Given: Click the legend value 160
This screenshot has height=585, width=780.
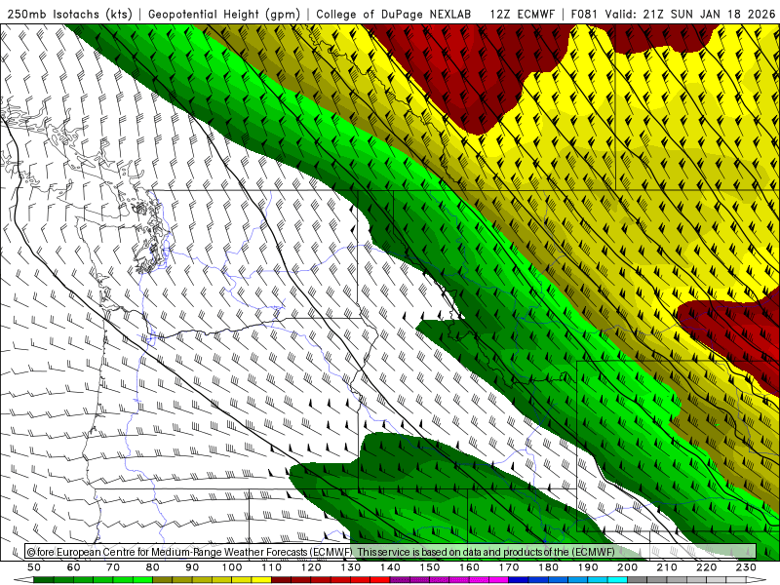Looking at the screenshot, I should tap(469, 567).
